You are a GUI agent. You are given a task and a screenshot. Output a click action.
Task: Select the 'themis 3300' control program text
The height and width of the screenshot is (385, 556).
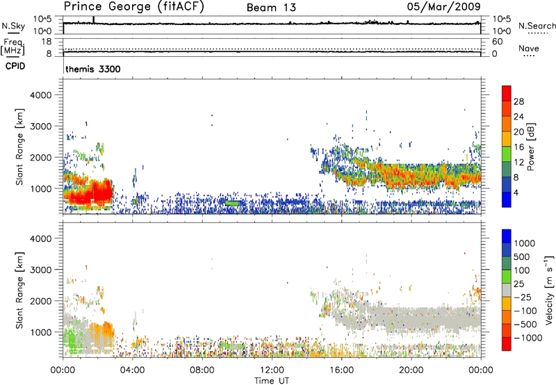point(93,69)
